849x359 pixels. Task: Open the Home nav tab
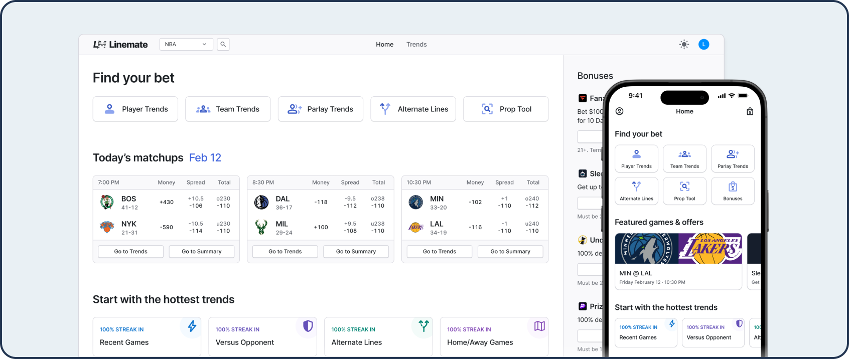point(385,45)
